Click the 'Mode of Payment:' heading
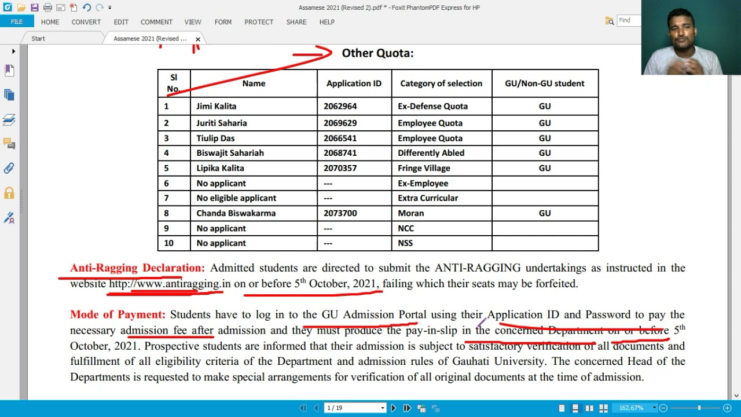This screenshot has width=741, height=417. [118, 314]
